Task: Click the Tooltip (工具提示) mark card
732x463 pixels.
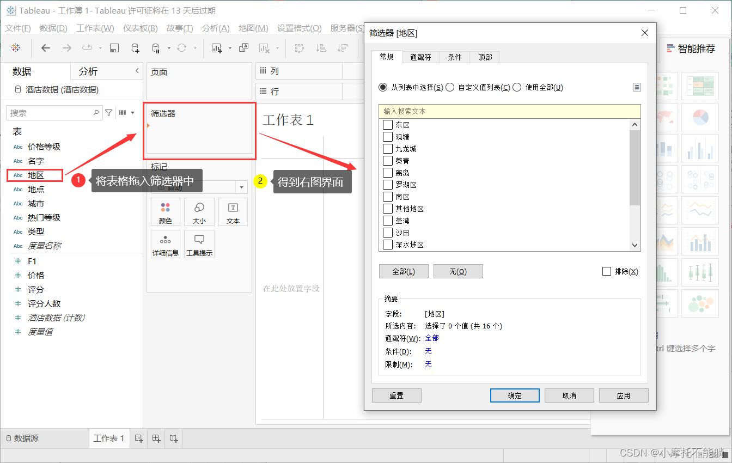Action: 199,244
